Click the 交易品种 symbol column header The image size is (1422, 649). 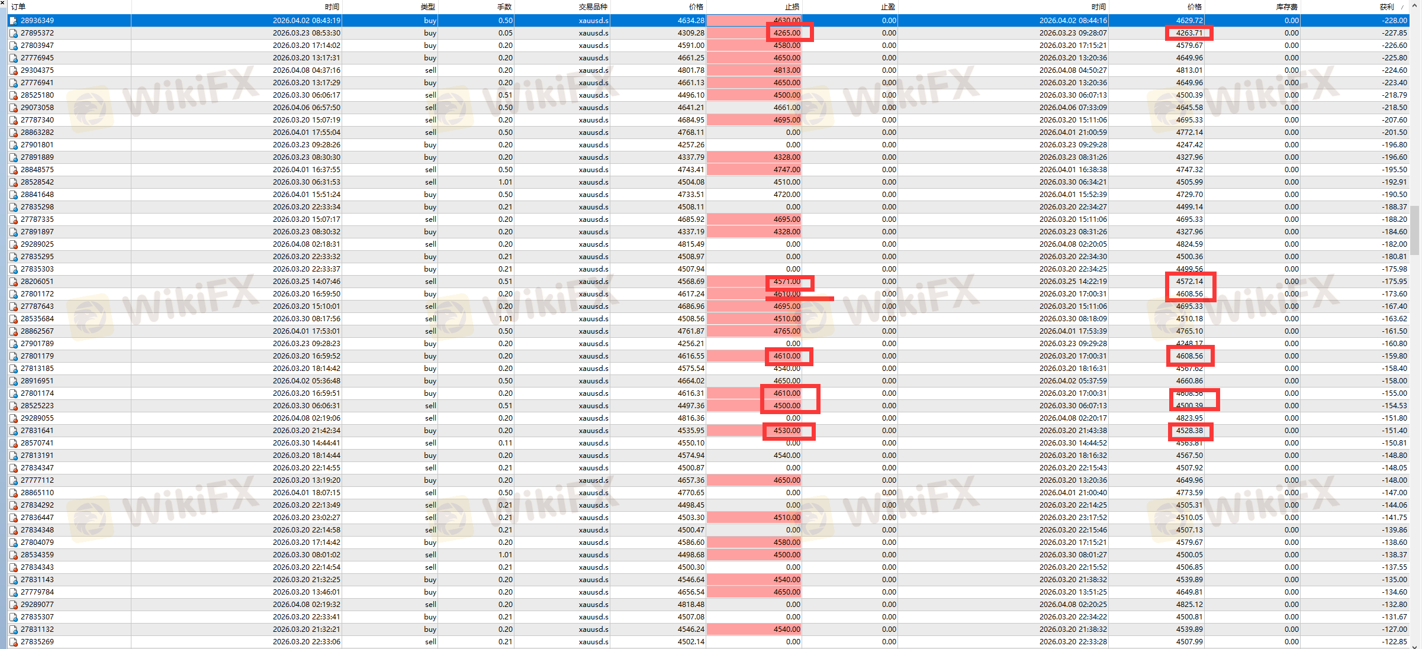pos(593,7)
